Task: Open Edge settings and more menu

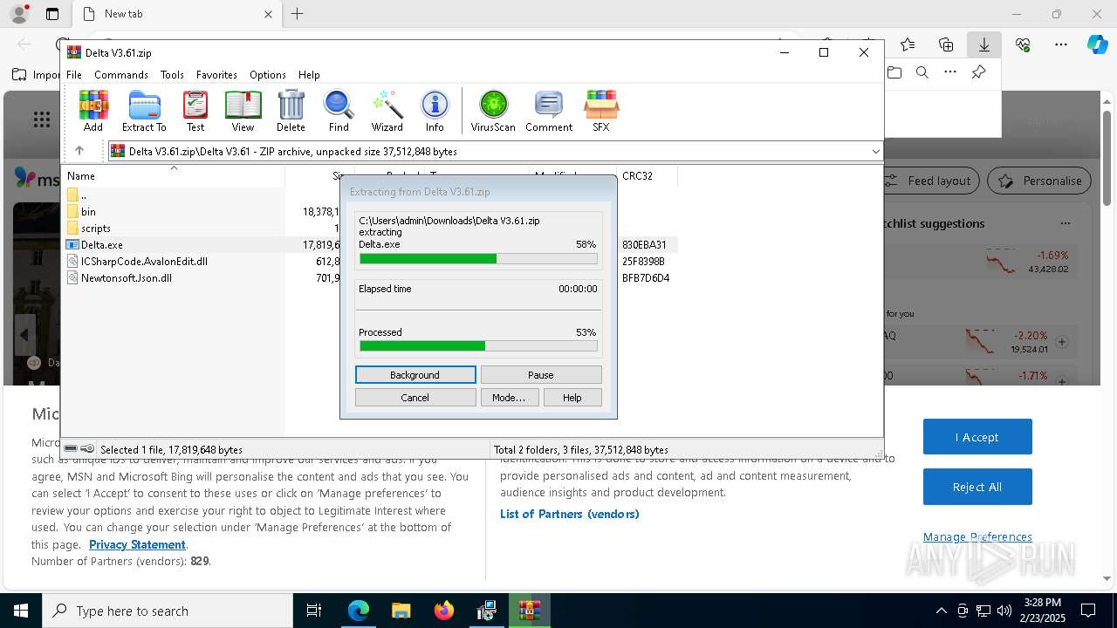Action: click(1061, 44)
